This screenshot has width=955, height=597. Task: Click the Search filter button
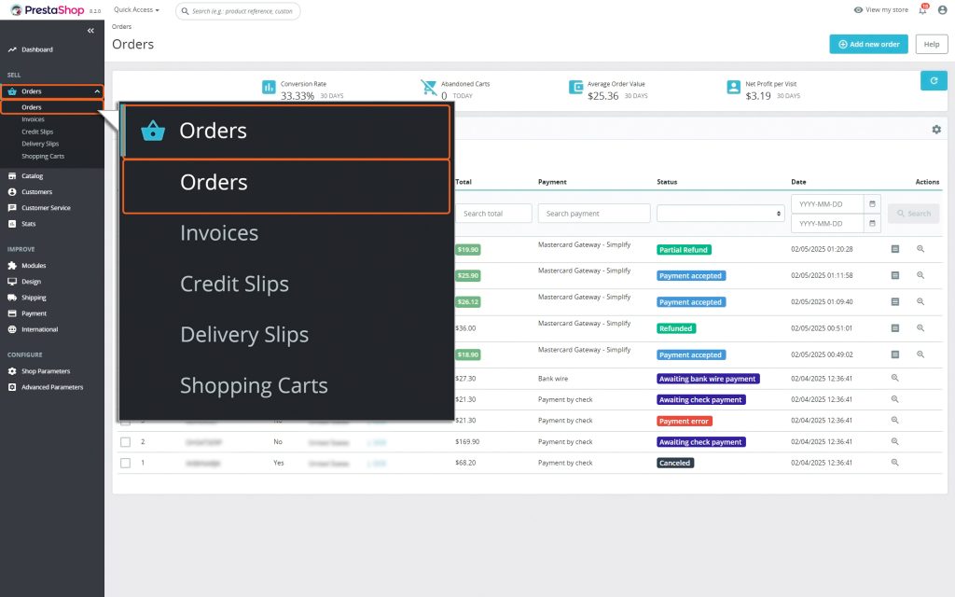click(914, 214)
